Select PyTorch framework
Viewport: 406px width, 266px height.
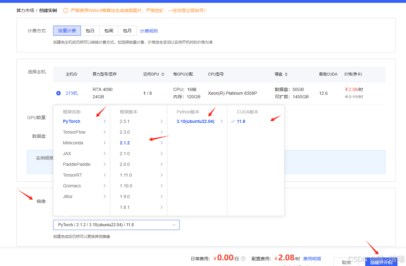pos(71,121)
